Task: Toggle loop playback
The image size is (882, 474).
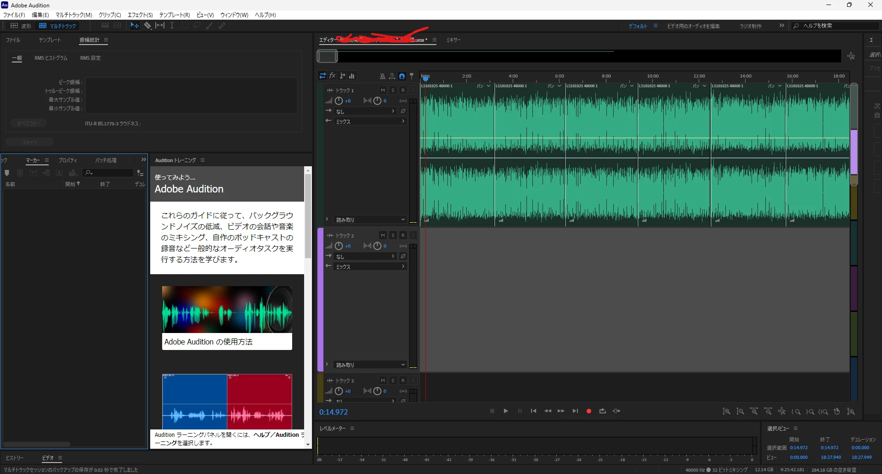Action: point(603,411)
